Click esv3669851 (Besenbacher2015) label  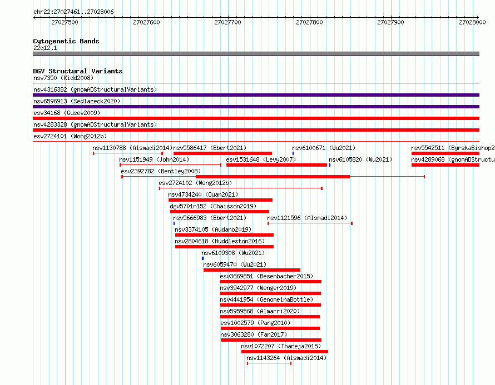[266, 276]
